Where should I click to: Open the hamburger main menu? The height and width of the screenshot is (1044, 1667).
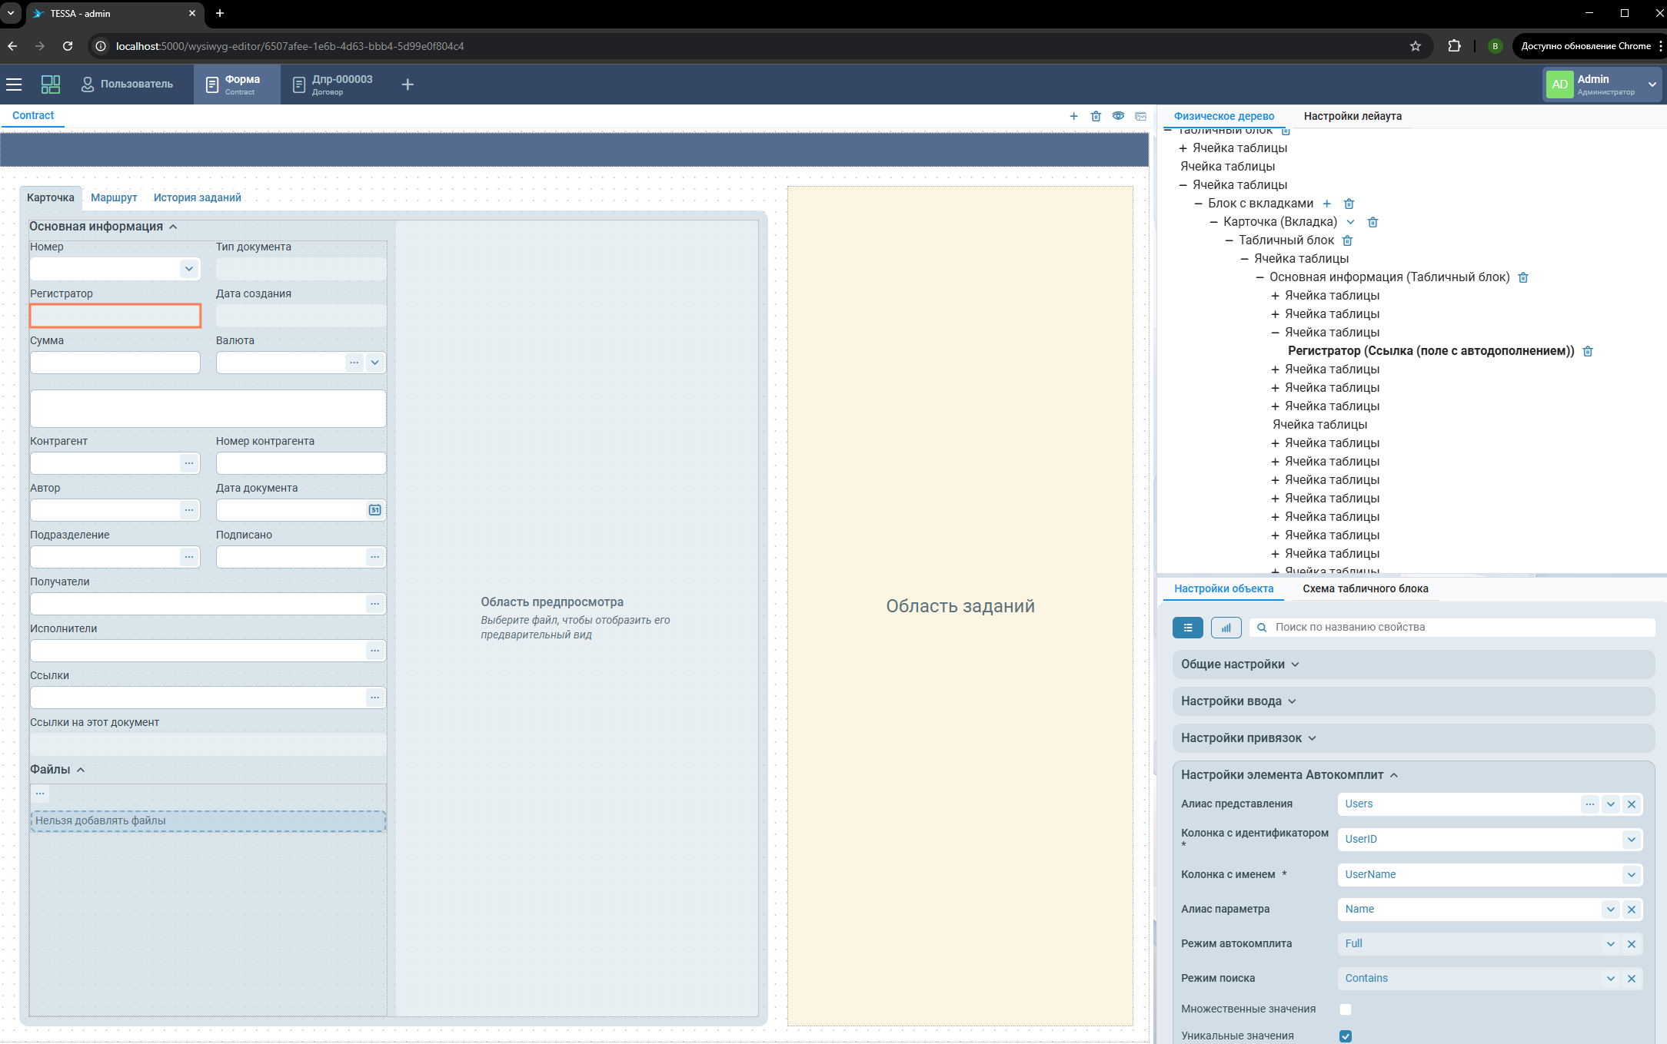(x=14, y=85)
